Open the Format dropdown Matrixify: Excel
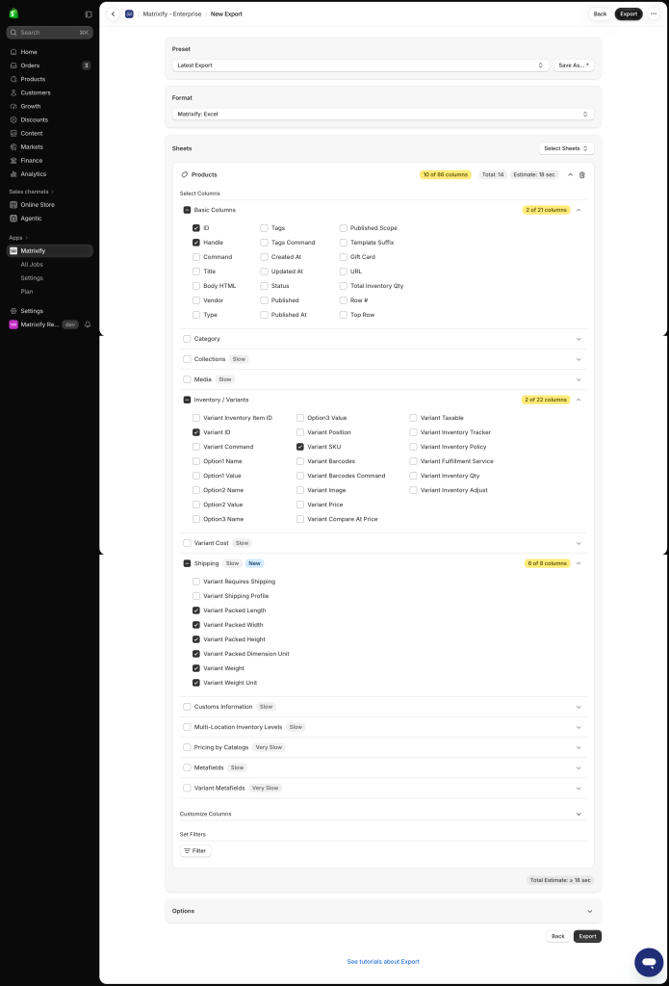Image resolution: width=669 pixels, height=986 pixels. pyautogui.click(x=383, y=115)
